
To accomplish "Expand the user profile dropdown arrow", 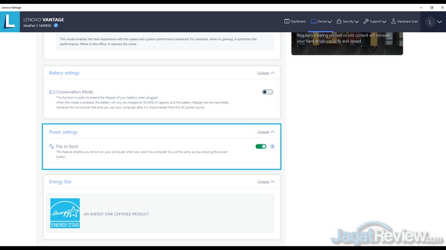I will pyautogui.click(x=439, y=22).
